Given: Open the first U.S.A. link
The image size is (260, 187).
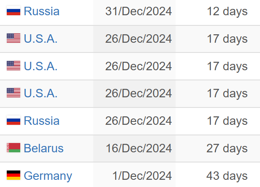Looking at the screenshot, I should pos(41,39).
